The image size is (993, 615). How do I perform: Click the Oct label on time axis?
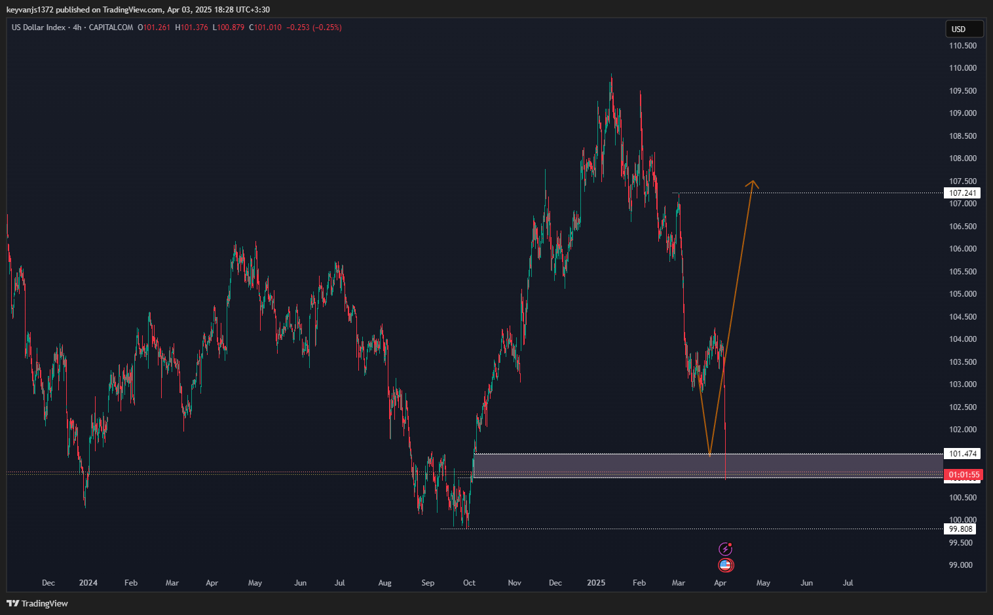tap(470, 583)
